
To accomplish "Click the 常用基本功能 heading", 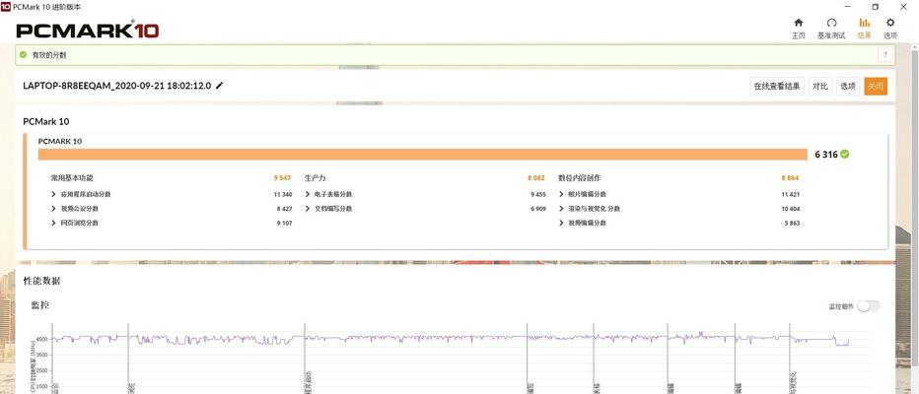I will click(72, 178).
